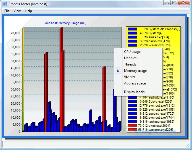Click svchost.exe[1456] legend swatch
The height and width of the screenshot is (150, 192).
click(x=132, y=109)
